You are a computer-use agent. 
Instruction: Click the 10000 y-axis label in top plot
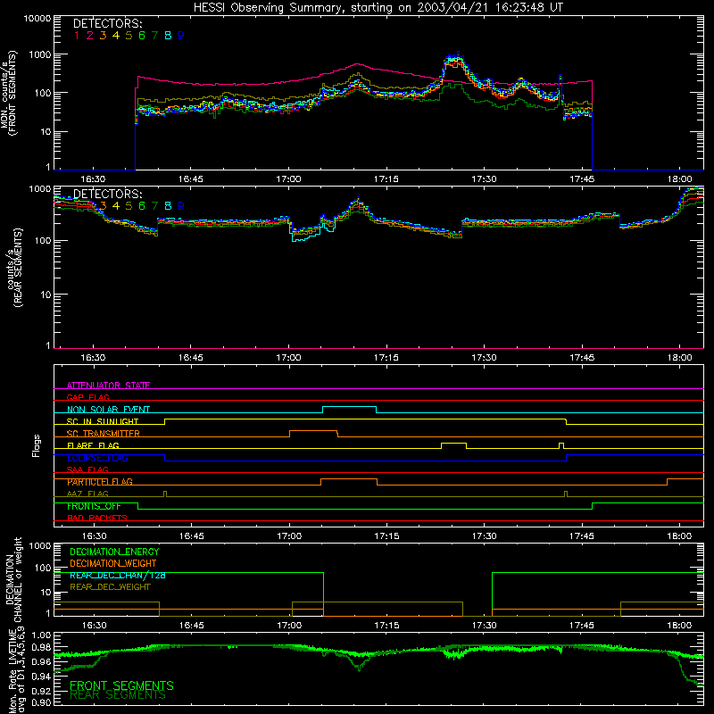point(37,19)
